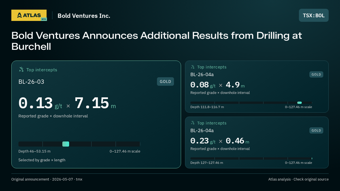340x191 pixels.
Task: Click the 0.13 g/t grade value
Action: pos(40,103)
